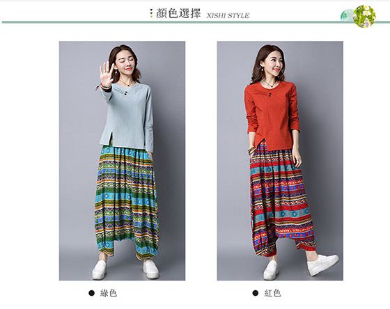Viewport: 390px width, 309px height.
Task: Click the dotted marker before 顏色選擇
Action: pyautogui.click(x=151, y=13)
